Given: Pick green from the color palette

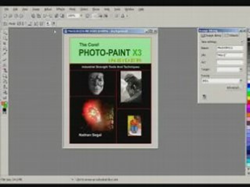Looking at the screenshot, I should tap(248, 94).
